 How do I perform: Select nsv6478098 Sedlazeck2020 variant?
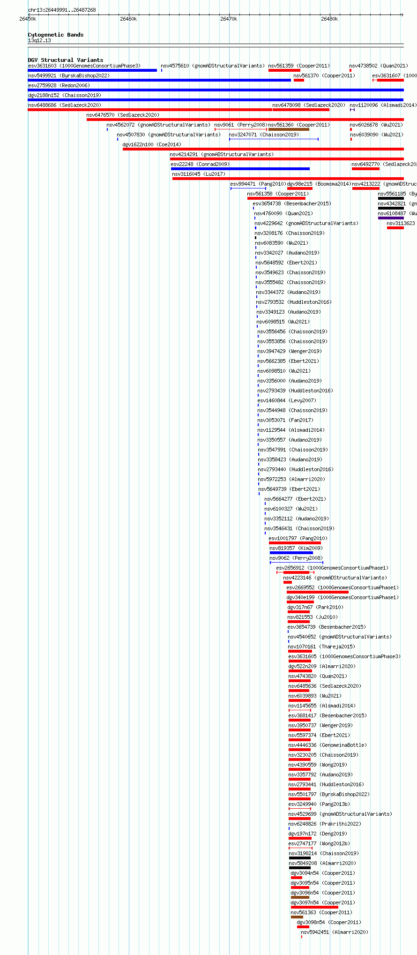(x=309, y=105)
